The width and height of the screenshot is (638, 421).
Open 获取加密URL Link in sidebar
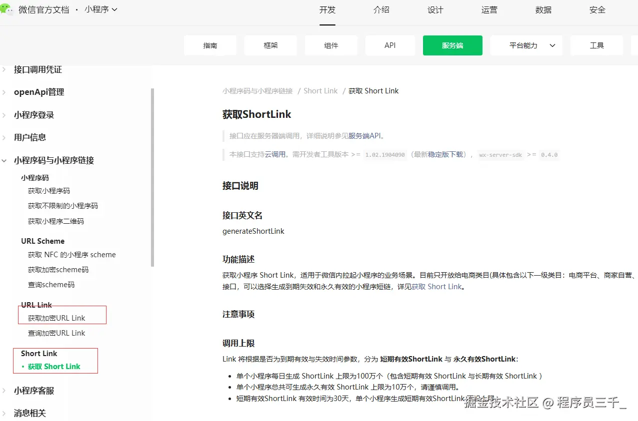click(56, 318)
